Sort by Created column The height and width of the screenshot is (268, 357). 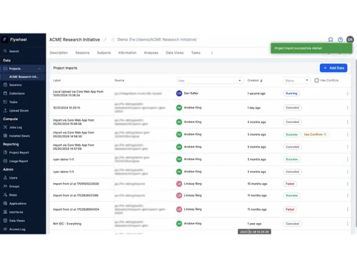255,81
